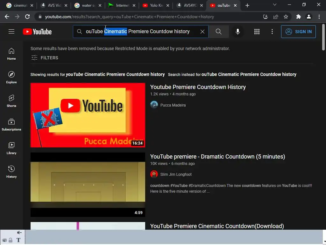Viewport: 326px width, 245px height.
Task: Open a new browser tab
Action: point(247,6)
